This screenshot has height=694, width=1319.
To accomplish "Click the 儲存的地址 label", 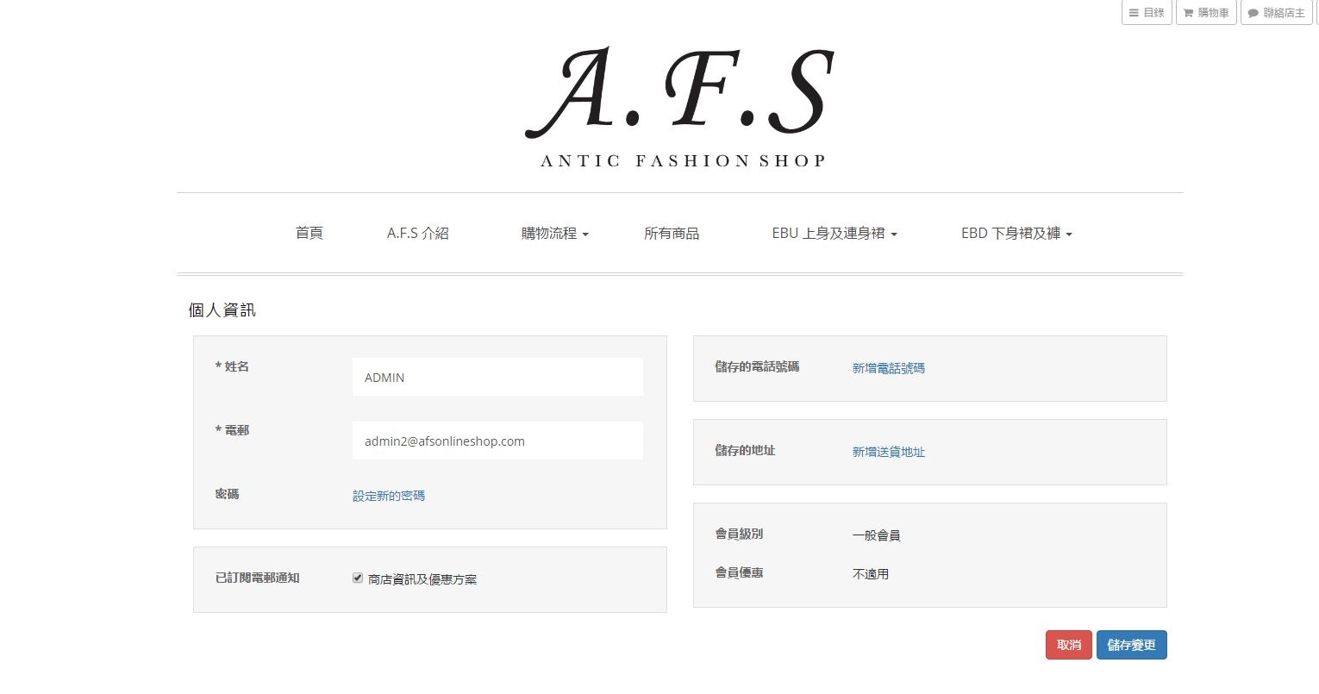I will coord(745,450).
